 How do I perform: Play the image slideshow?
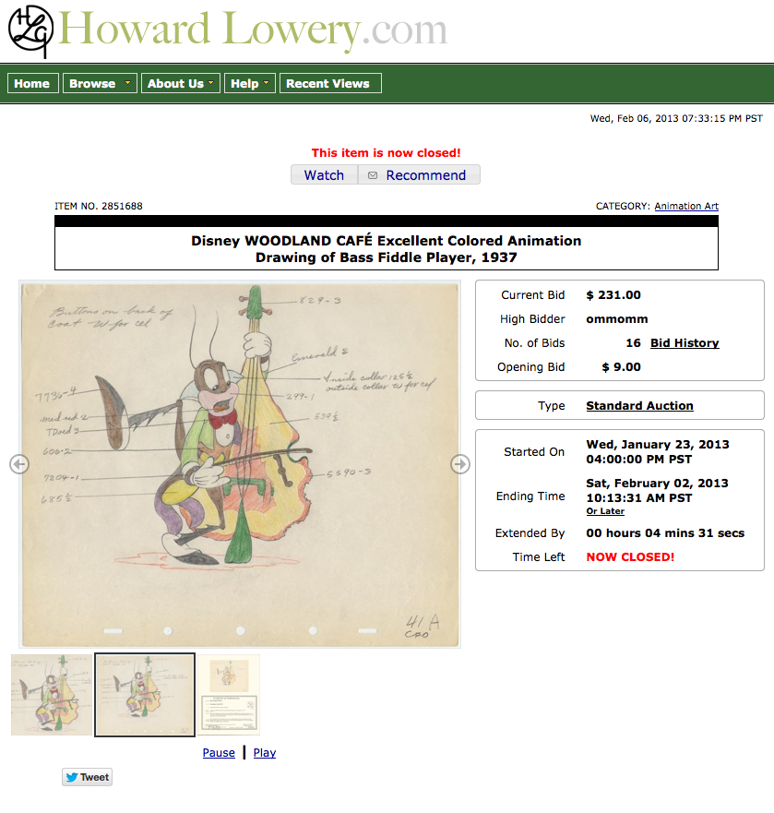[265, 752]
